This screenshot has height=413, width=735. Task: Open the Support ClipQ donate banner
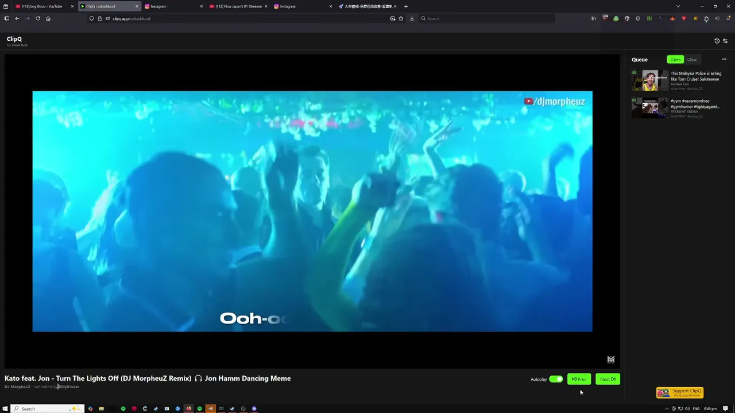[x=680, y=393]
